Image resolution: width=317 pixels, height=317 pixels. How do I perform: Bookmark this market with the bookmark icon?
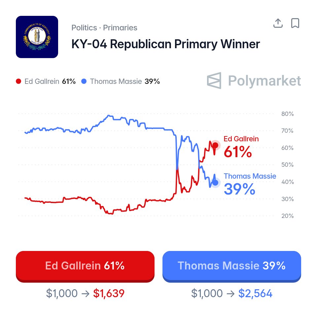pos(295,23)
